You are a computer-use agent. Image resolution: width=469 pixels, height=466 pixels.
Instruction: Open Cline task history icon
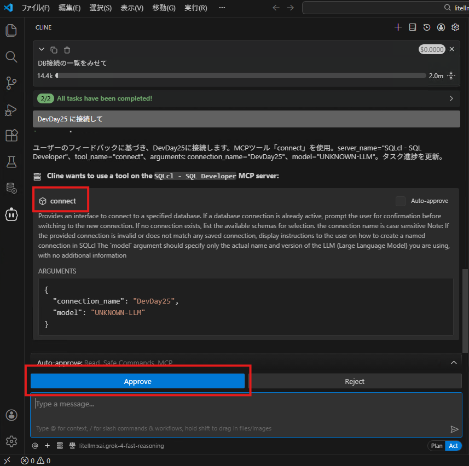426,27
